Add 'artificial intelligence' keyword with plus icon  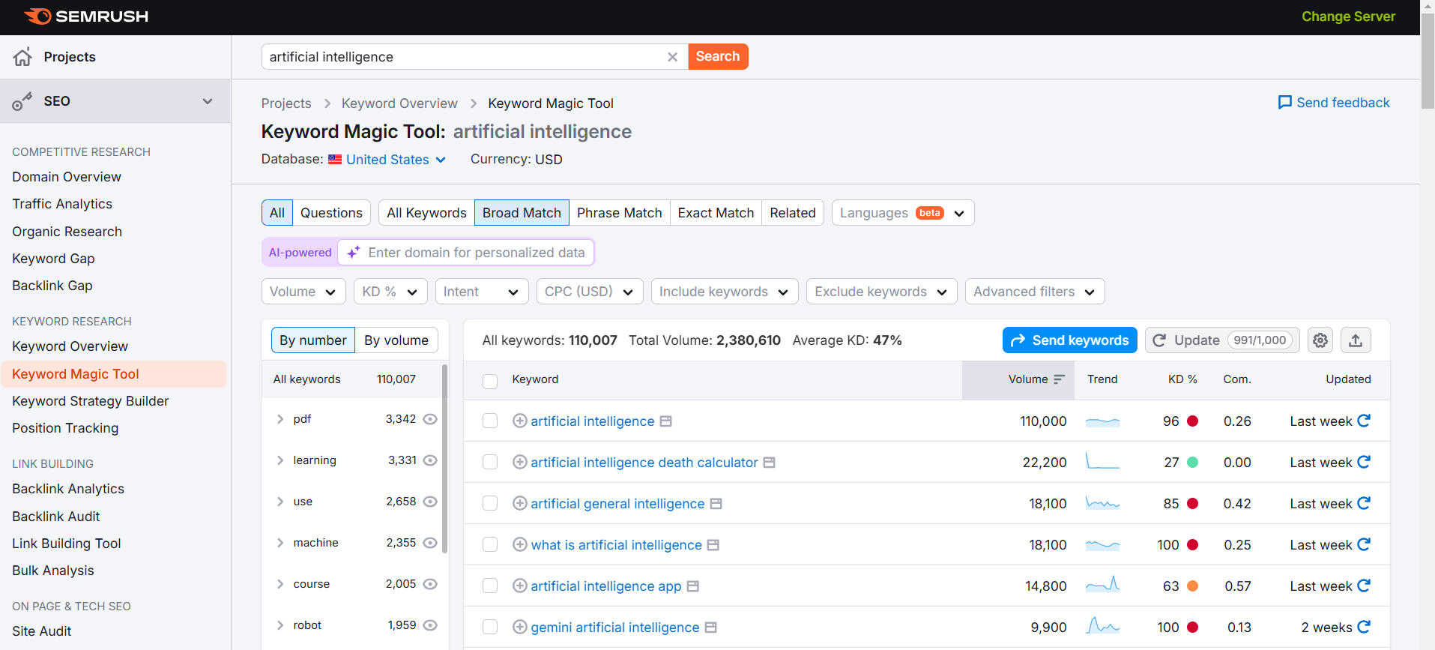pyautogui.click(x=519, y=421)
